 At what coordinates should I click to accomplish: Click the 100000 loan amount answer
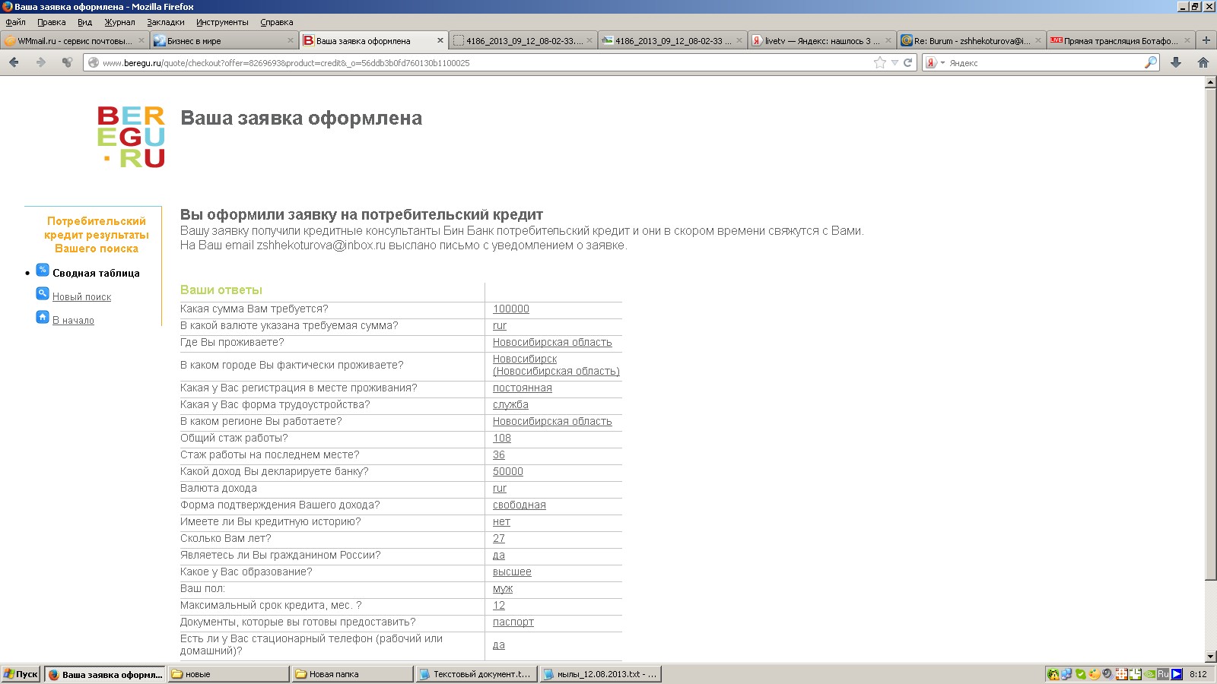pos(511,309)
